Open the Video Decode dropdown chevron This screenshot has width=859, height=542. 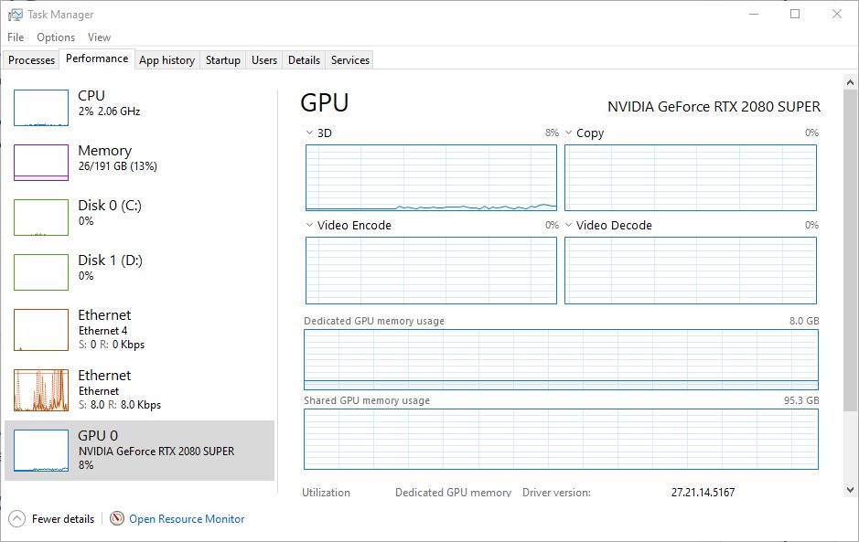(567, 226)
